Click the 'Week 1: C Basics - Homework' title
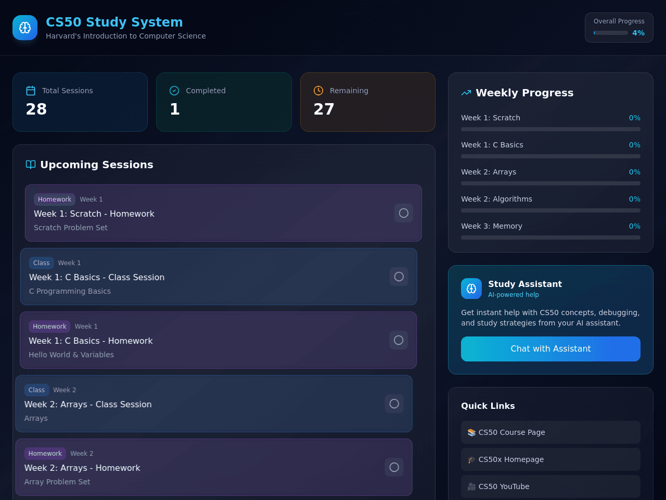 [91, 341]
